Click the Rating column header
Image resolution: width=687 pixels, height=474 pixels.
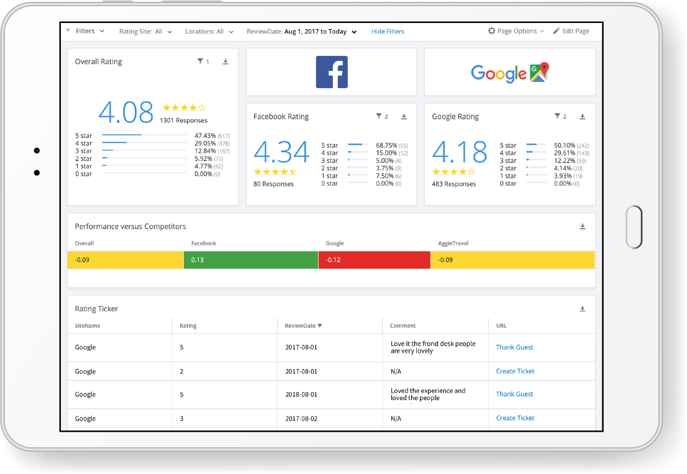pos(188,326)
